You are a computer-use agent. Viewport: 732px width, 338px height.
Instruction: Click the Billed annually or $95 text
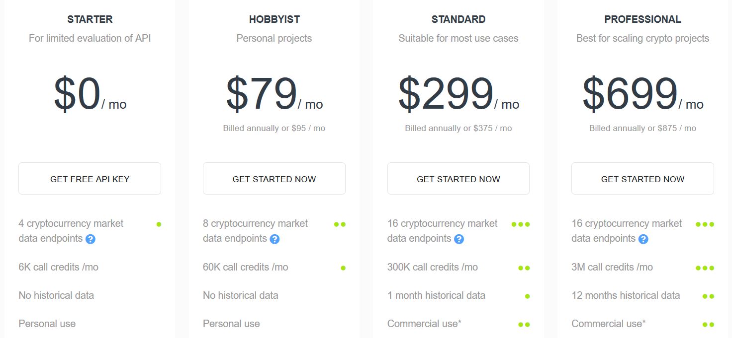click(x=274, y=128)
